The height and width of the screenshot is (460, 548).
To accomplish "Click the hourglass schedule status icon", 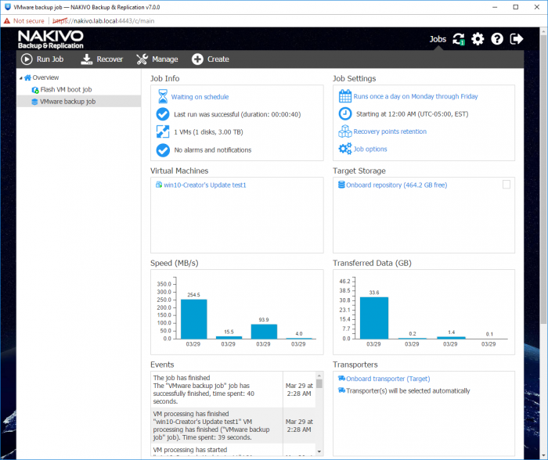I will (163, 96).
